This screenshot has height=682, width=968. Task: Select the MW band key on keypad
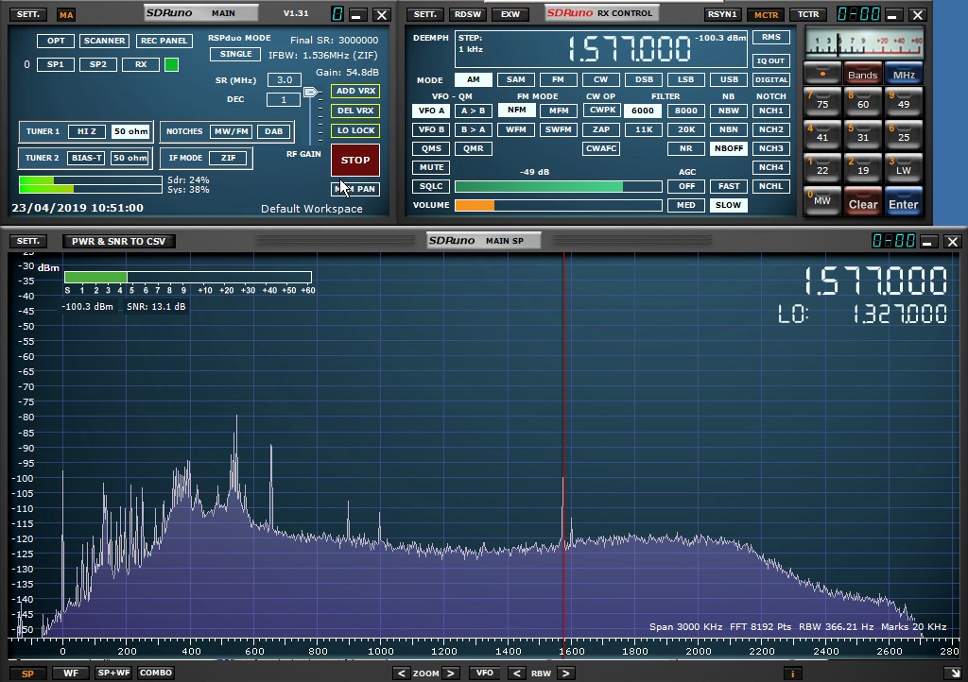point(822,201)
